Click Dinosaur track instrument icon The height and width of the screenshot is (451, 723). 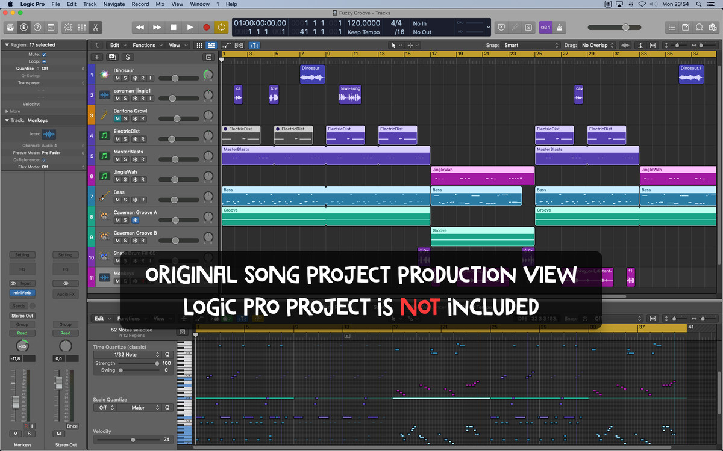[104, 75]
